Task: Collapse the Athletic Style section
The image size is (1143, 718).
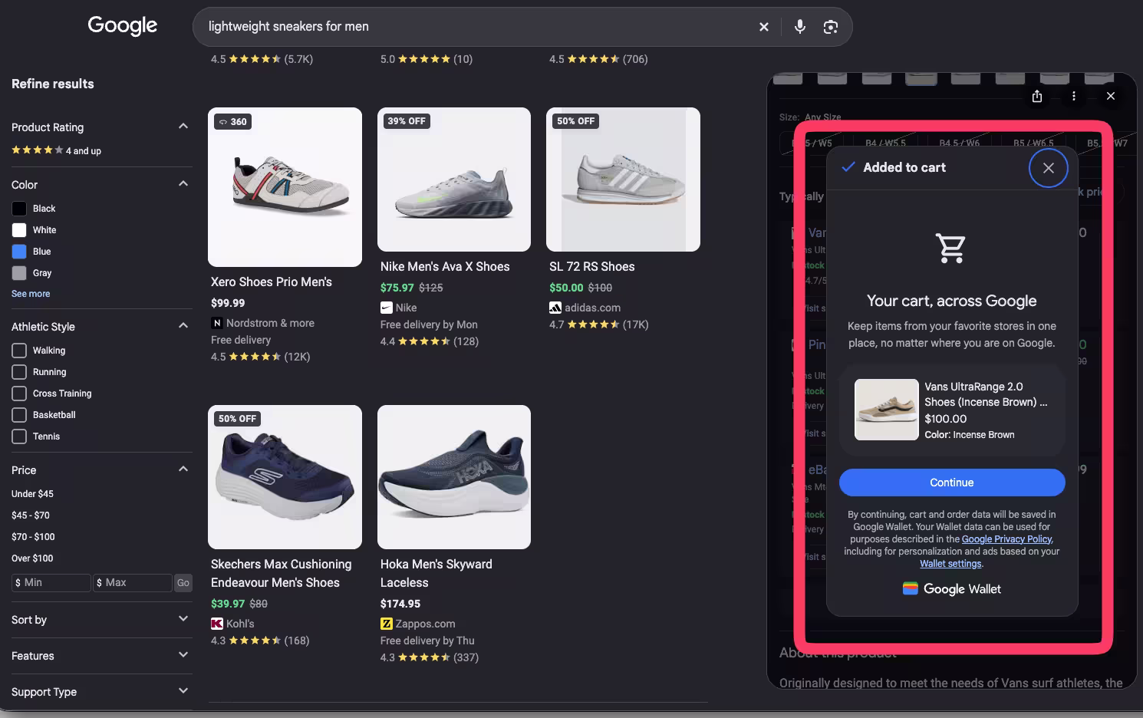Action: [x=183, y=326]
